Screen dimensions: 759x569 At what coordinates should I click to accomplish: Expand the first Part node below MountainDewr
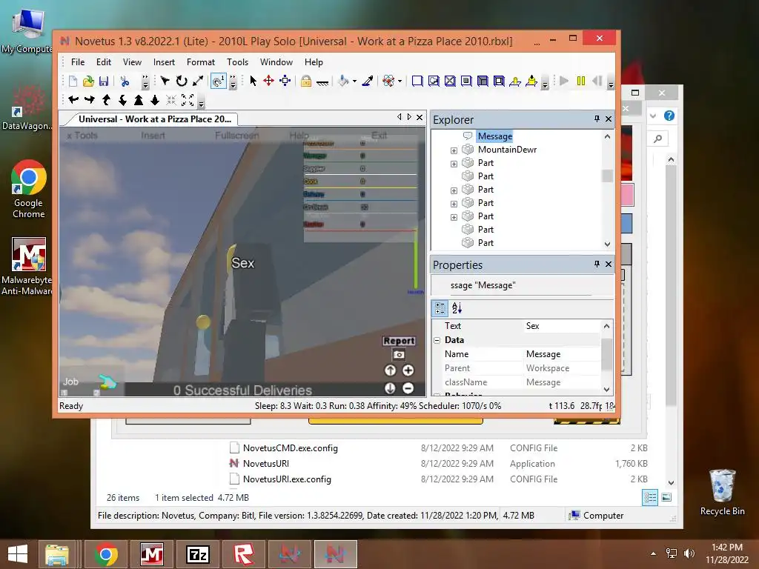(454, 164)
